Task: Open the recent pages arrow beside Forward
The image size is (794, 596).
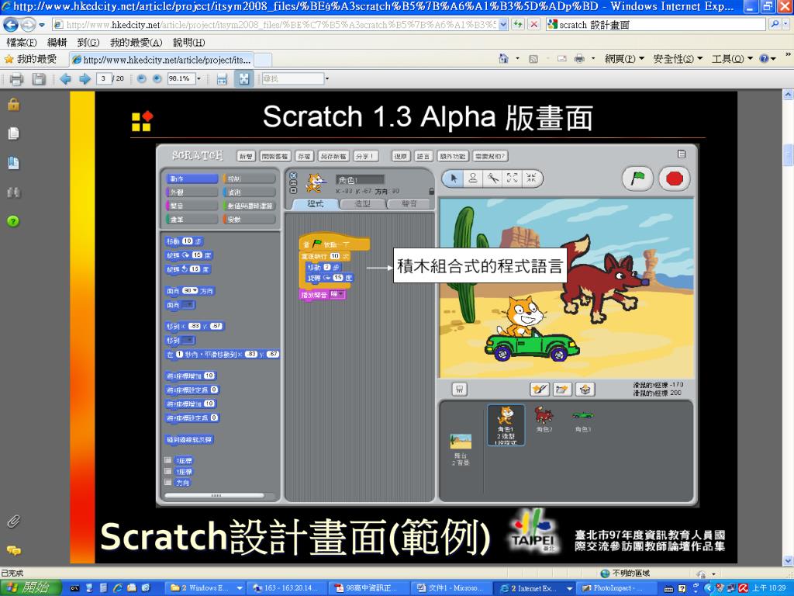Action: [42, 24]
